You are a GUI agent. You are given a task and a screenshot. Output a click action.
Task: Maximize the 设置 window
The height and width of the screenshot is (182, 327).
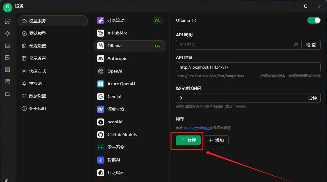pos(306,6)
